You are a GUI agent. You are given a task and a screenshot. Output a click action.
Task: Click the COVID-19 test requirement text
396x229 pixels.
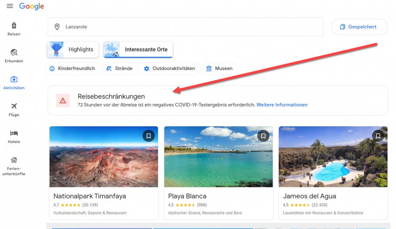pyautogui.click(x=166, y=105)
